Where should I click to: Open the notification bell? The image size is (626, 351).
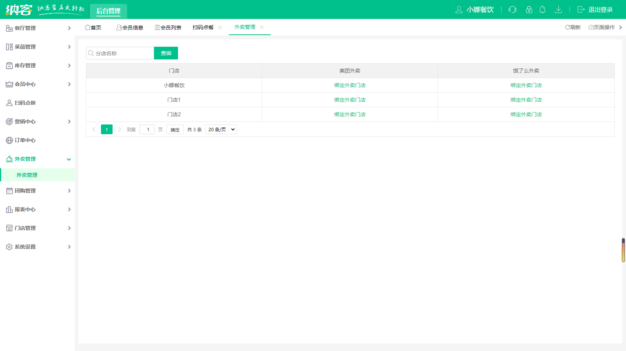(x=542, y=10)
